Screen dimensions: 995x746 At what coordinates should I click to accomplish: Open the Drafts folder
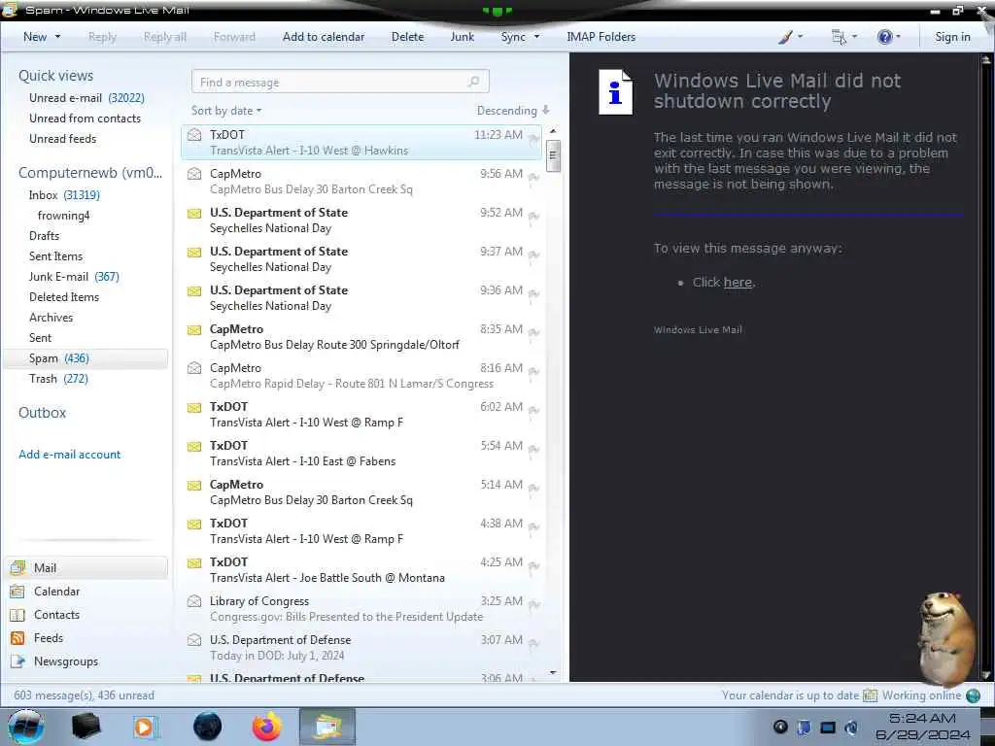44,235
